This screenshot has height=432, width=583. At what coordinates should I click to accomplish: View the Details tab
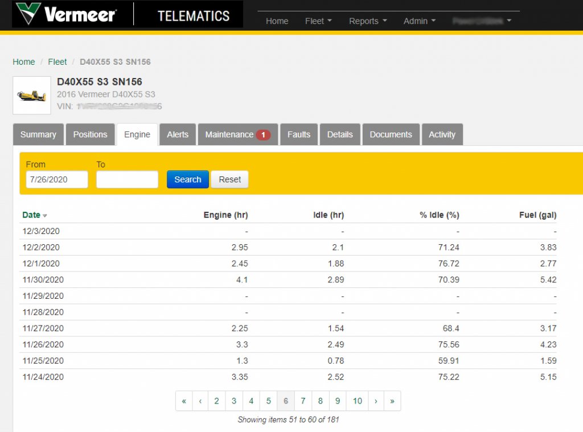(x=340, y=134)
